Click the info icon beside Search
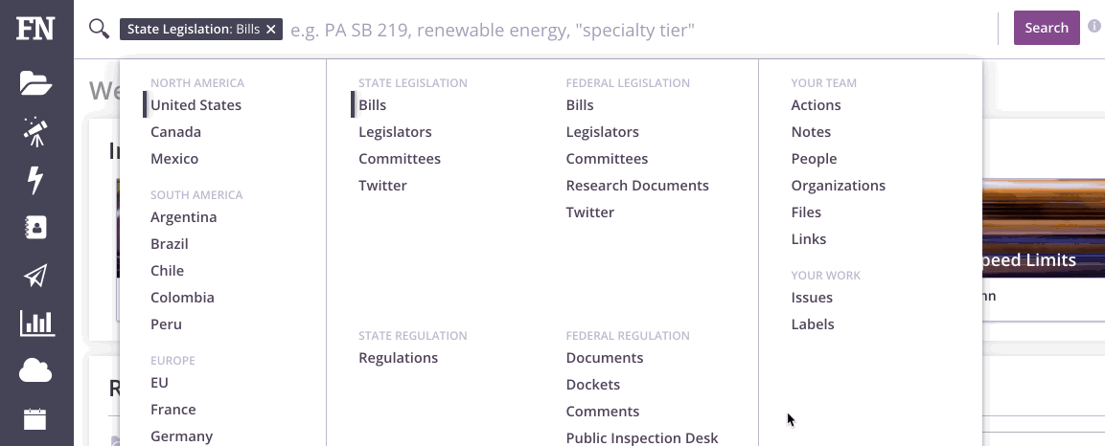1105x446 pixels. point(1093,26)
